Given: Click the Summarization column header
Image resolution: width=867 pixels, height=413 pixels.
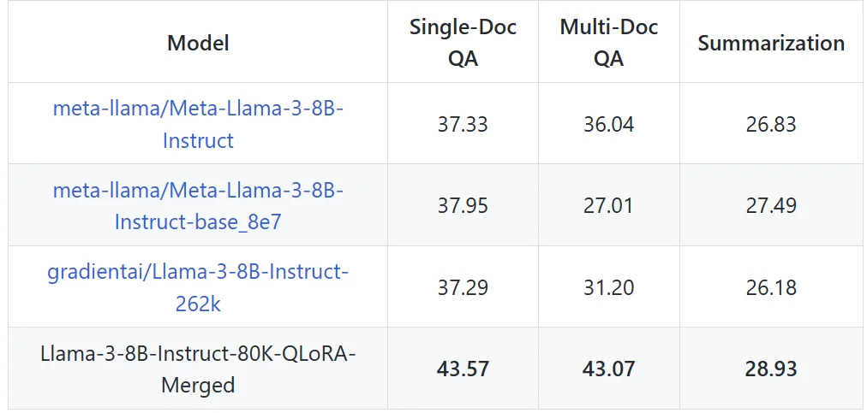Looking at the screenshot, I should click(771, 44).
